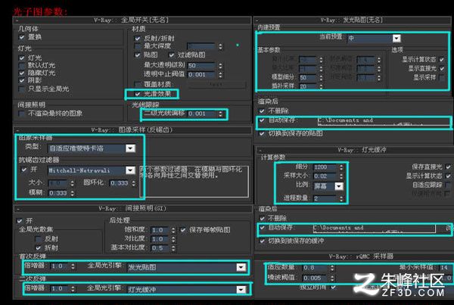Click 二次反弹 倍增器 field 1.0
The height and width of the screenshot is (305, 454).
coord(59,289)
